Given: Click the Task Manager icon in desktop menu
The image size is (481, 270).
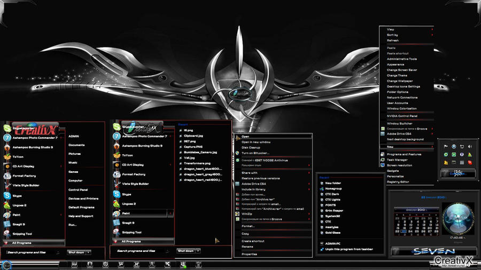Looking at the screenshot, I should coord(382,160).
